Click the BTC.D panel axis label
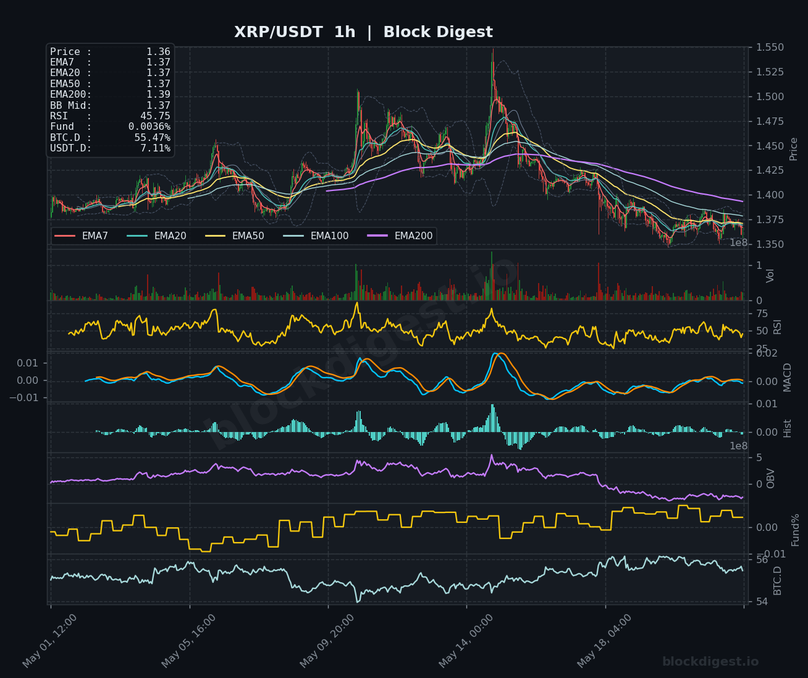Screen dimensions: 808x678 coord(778,581)
